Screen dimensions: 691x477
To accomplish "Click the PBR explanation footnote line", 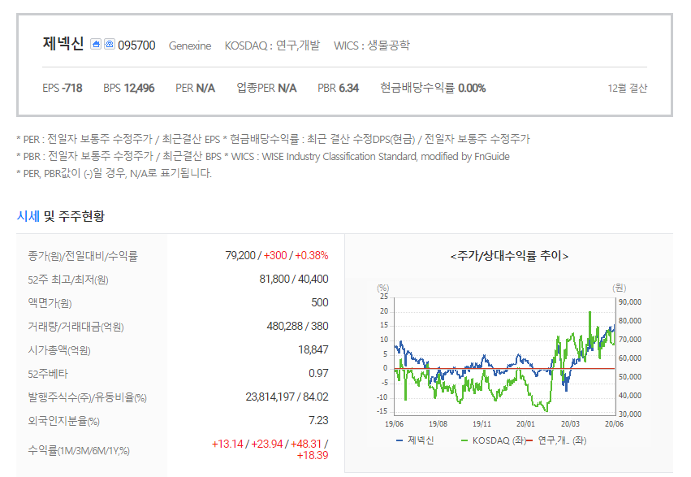I will (263, 156).
